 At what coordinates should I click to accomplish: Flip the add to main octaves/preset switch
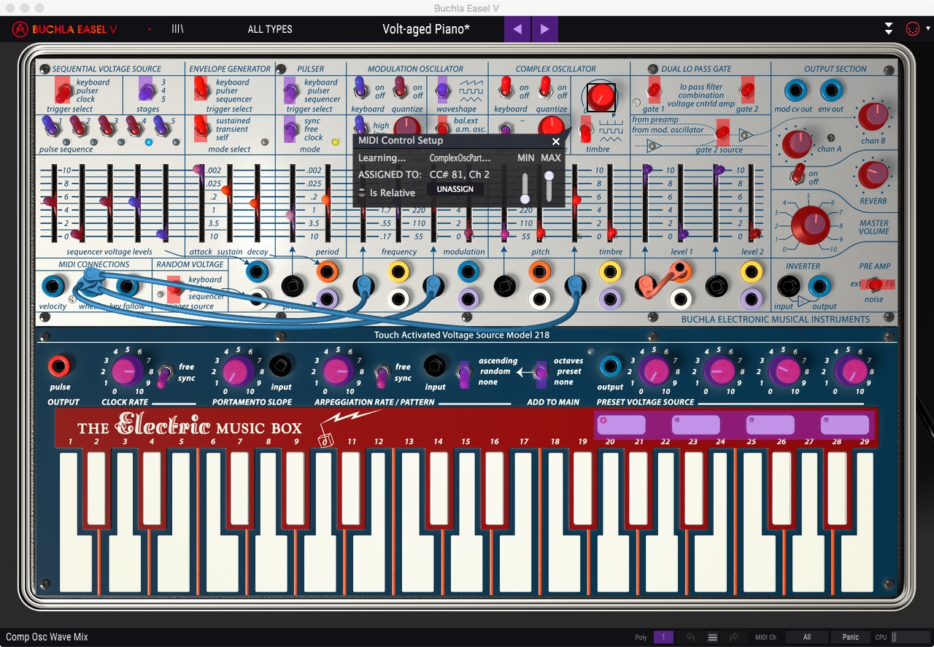[x=541, y=373]
